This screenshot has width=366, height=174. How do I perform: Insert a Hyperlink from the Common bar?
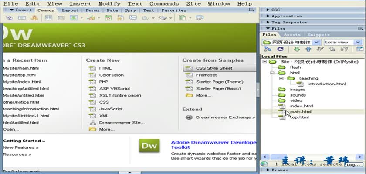(x=9, y=18)
